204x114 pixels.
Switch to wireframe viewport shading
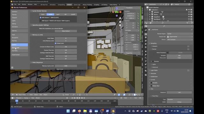[133, 95]
